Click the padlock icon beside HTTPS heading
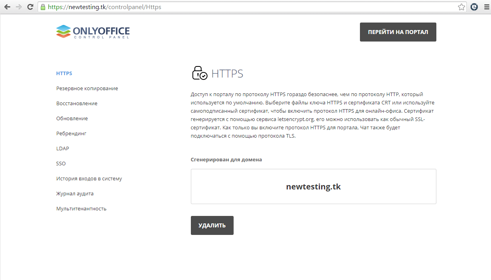Image resolution: width=491 pixels, height=280 pixels. 200,73
